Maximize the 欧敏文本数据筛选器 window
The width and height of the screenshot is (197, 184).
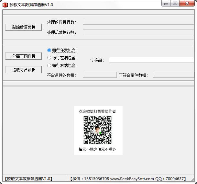pos(175,3)
